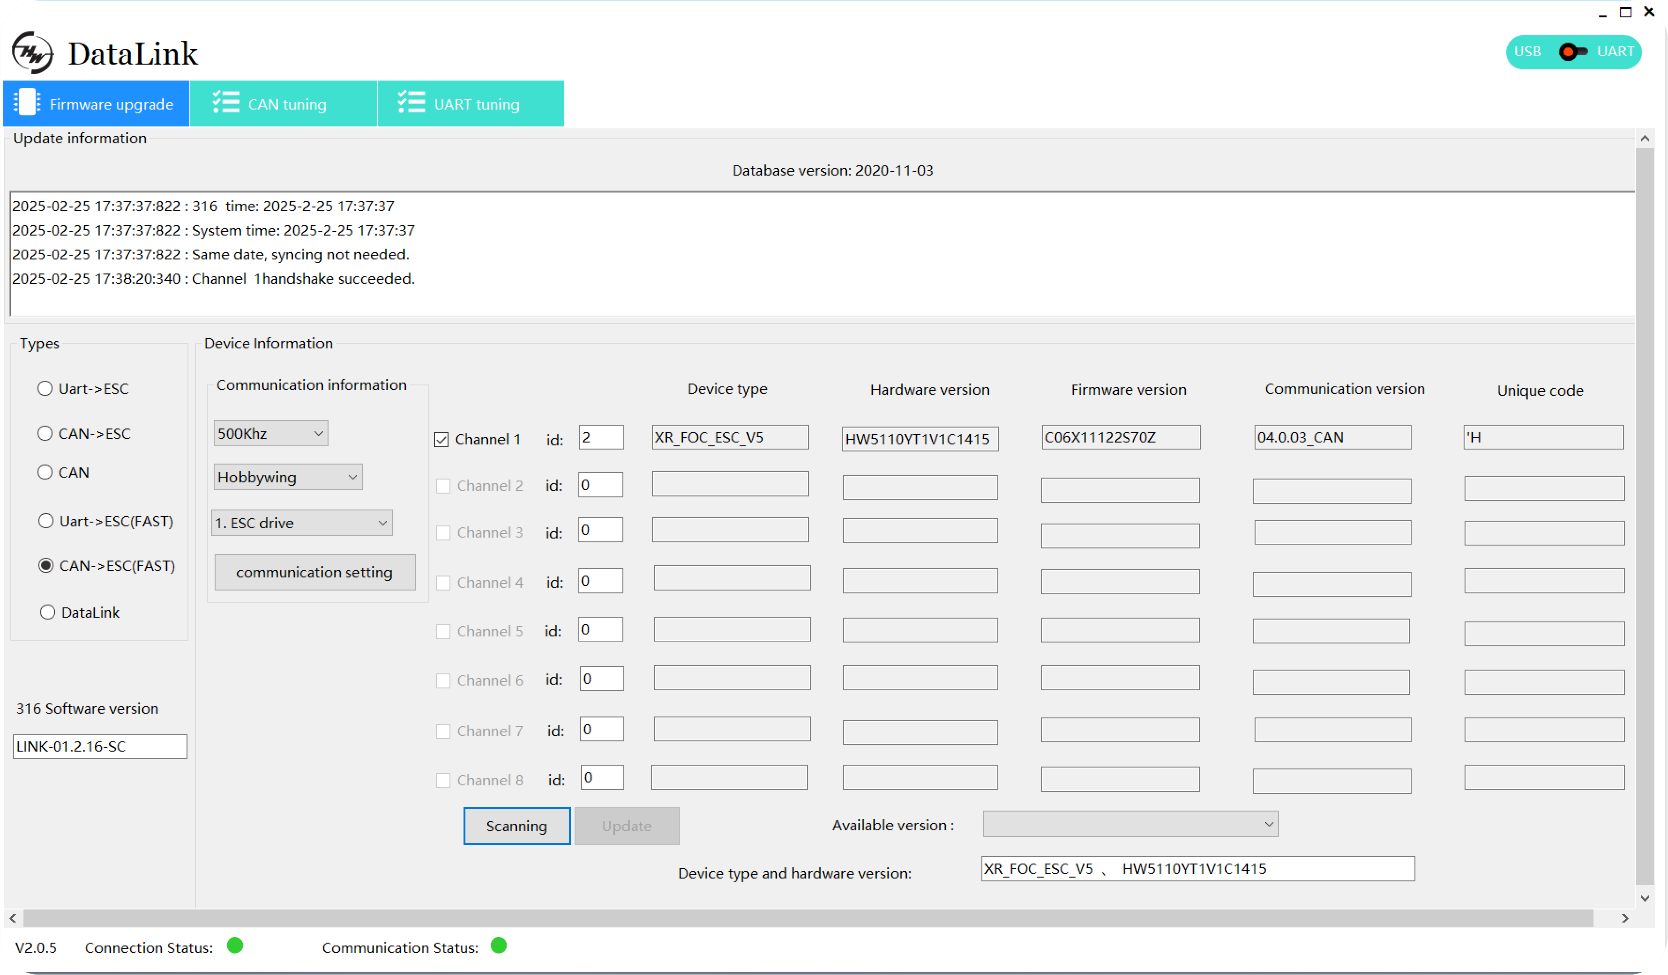This screenshot has height=975, width=1668.
Task: Click the vertical scrollbar's down arrow
Action: tap(1645, 898)
